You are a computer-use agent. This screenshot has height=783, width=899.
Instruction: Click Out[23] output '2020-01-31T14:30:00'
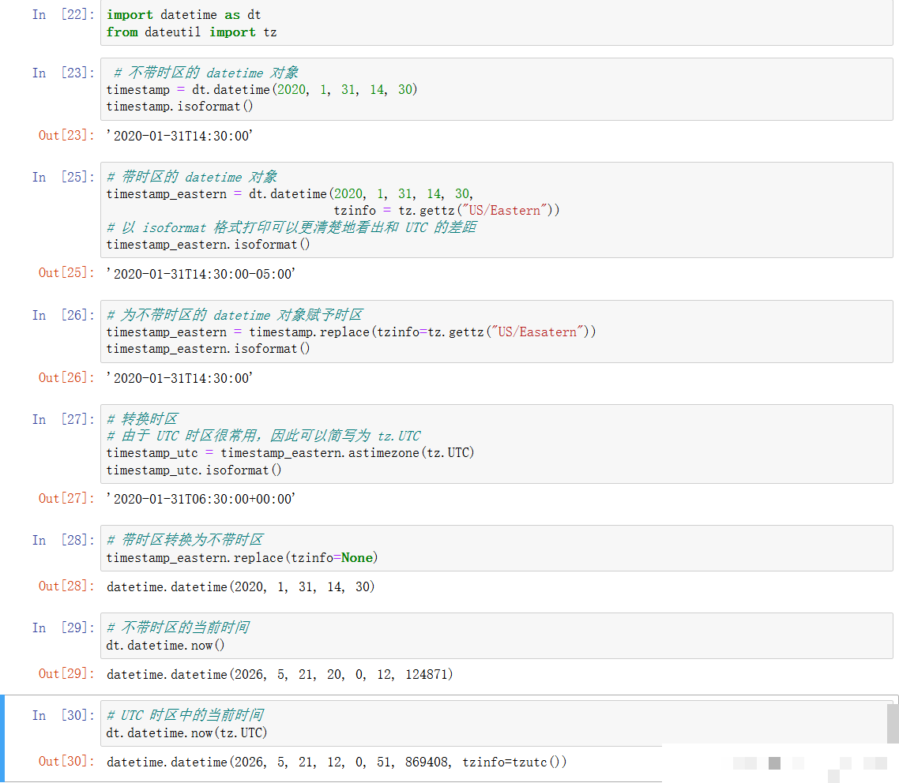(179, 137)
